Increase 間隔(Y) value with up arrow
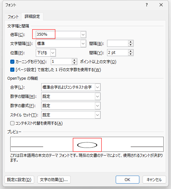The height and width of the screenshot is (189, 171). [130, 51]
